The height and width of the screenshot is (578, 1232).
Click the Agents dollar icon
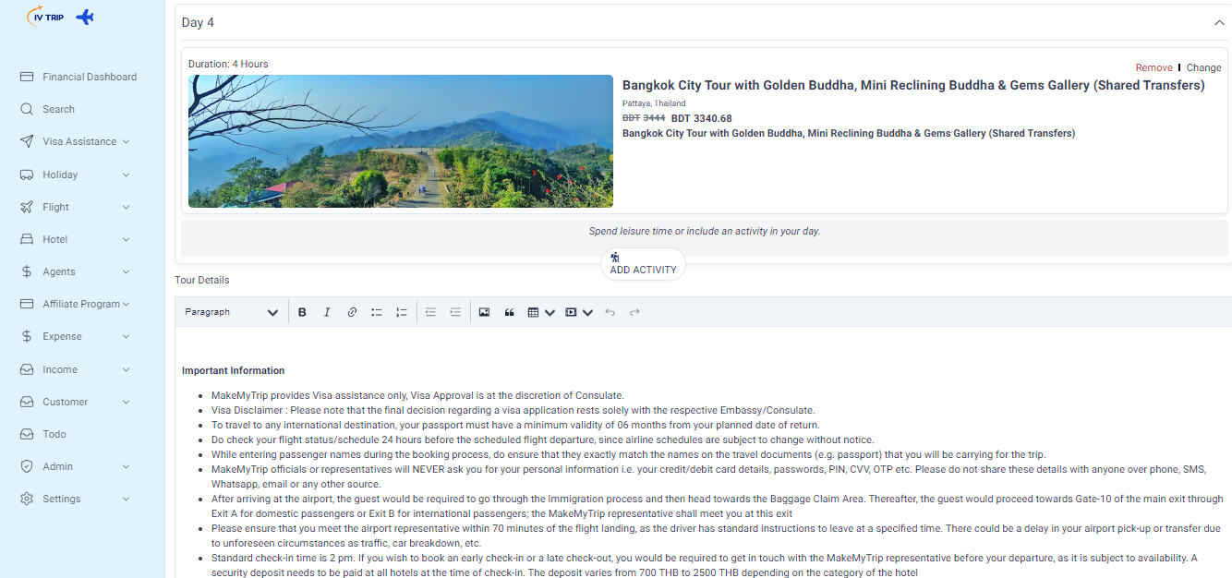point(27,271)
